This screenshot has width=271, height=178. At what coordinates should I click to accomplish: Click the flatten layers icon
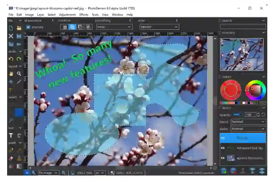click(262, 171)
